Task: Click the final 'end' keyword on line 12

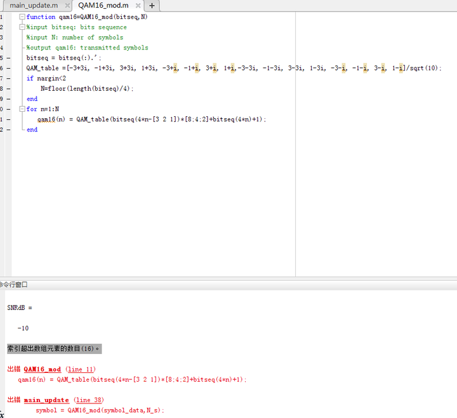Action: (x=32, y=130)
